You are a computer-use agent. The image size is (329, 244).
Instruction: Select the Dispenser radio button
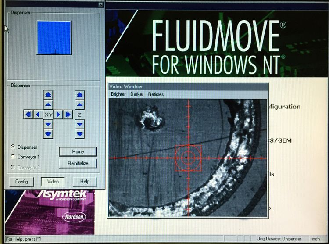point(13,147)
